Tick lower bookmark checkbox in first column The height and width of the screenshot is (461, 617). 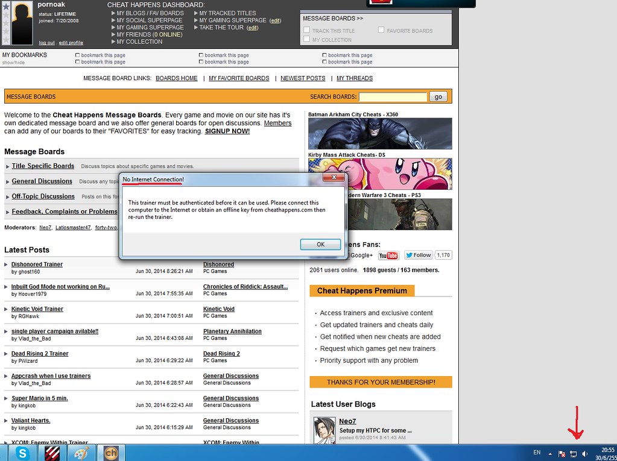point(78,61)
